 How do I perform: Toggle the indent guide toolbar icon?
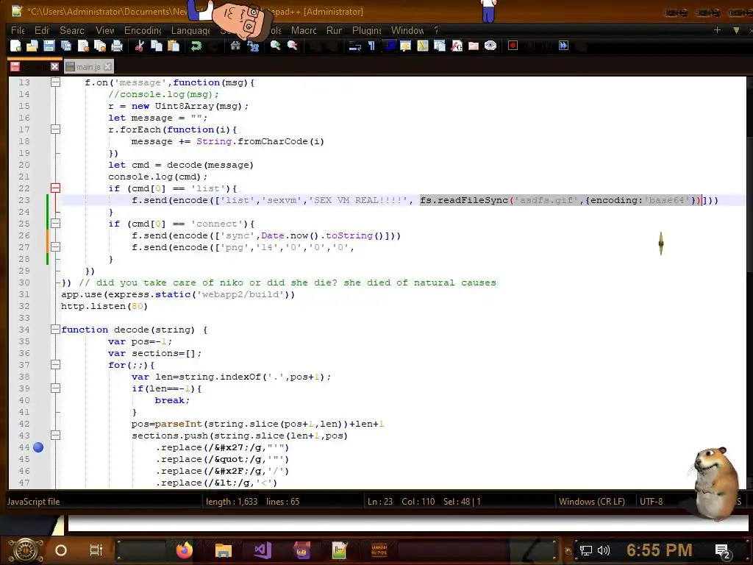click(389, 46)
